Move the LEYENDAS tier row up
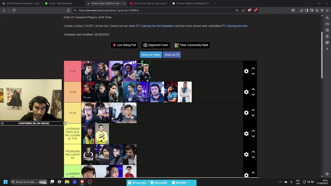The height and width of the screenshot is (186, 331). pos(253,131)
